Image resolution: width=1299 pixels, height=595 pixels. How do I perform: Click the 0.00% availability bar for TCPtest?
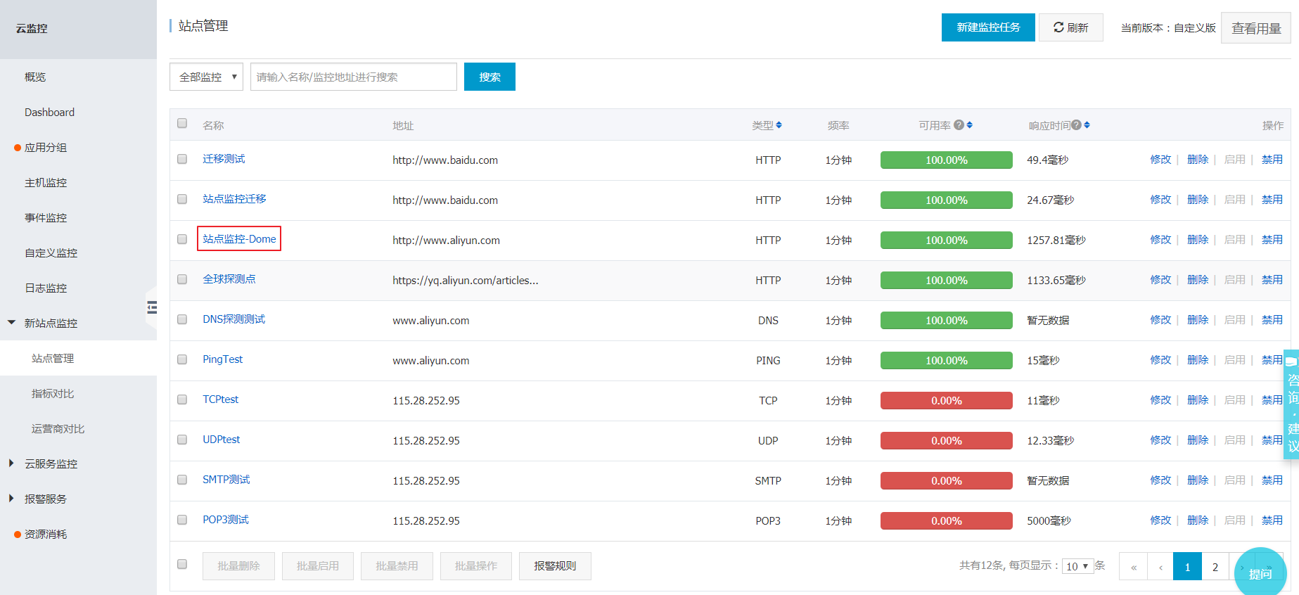[947, 401]
